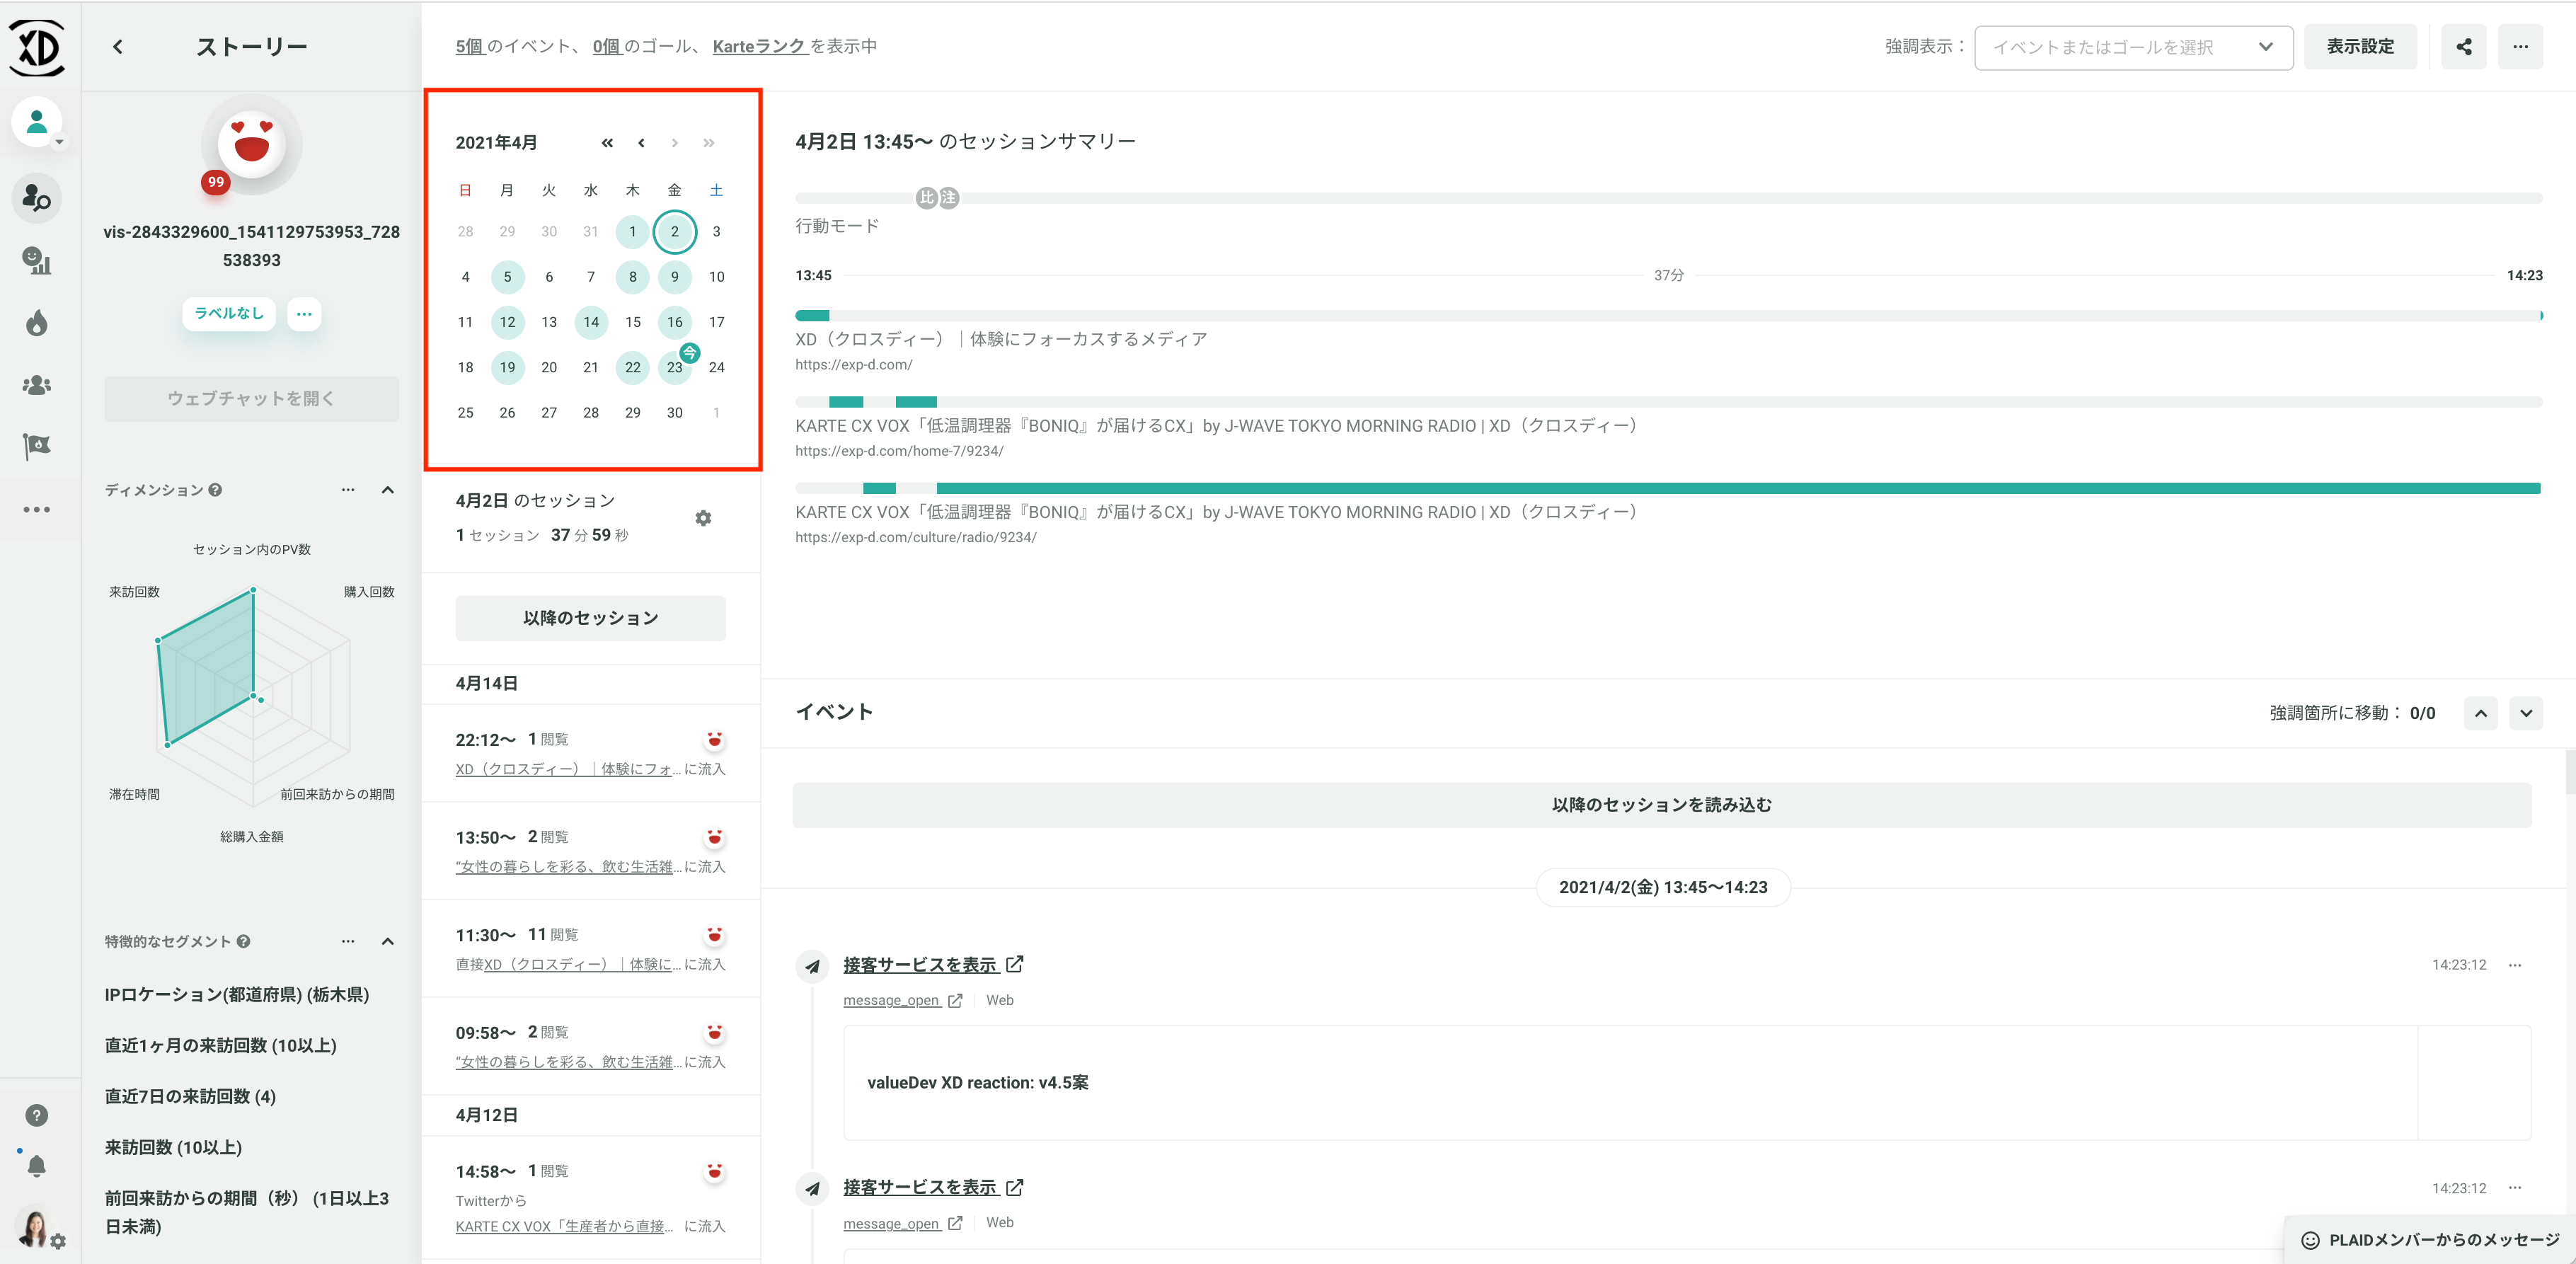Jump to next highlighted event arrow
This screenshot has width=2576, height=1264.
[x=2526, y=713]
